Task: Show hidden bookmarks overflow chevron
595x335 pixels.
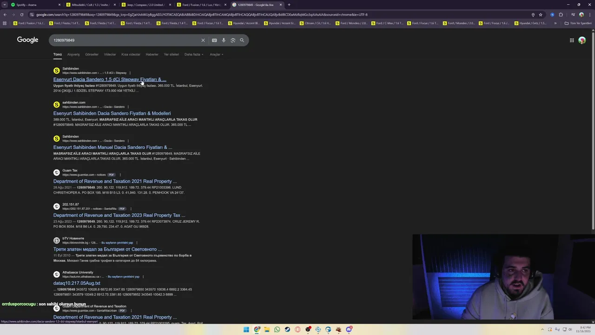Action: coord(555,23)
